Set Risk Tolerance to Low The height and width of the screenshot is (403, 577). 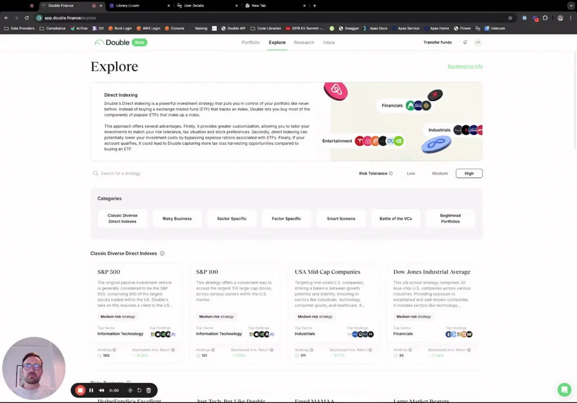(x=411, y=173)
